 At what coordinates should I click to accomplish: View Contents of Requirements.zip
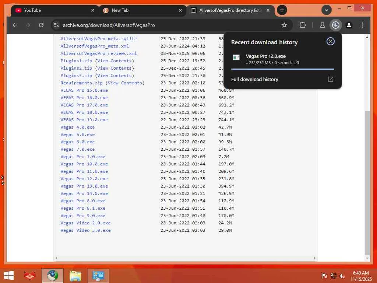(x=125, y=83)
